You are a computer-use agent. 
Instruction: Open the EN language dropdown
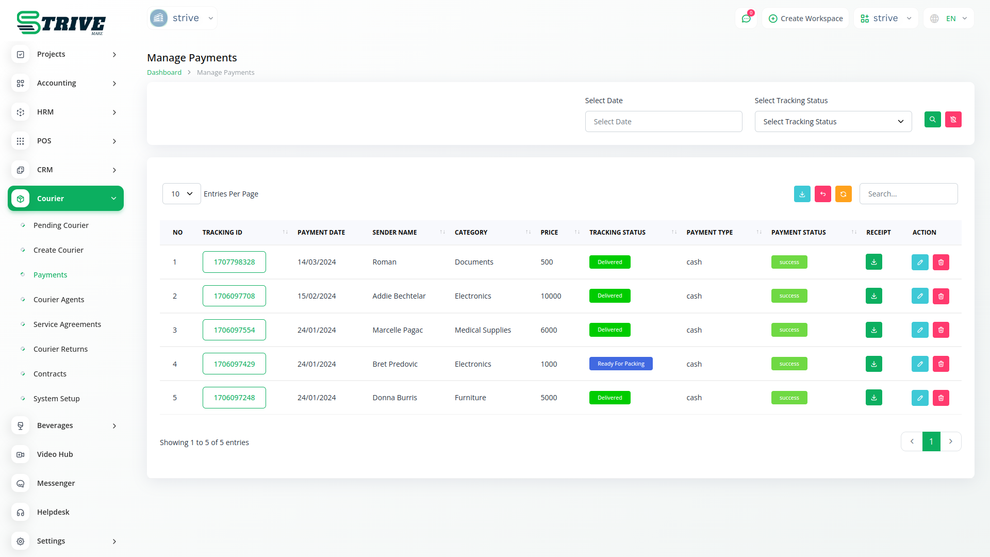tap(949, 19)
